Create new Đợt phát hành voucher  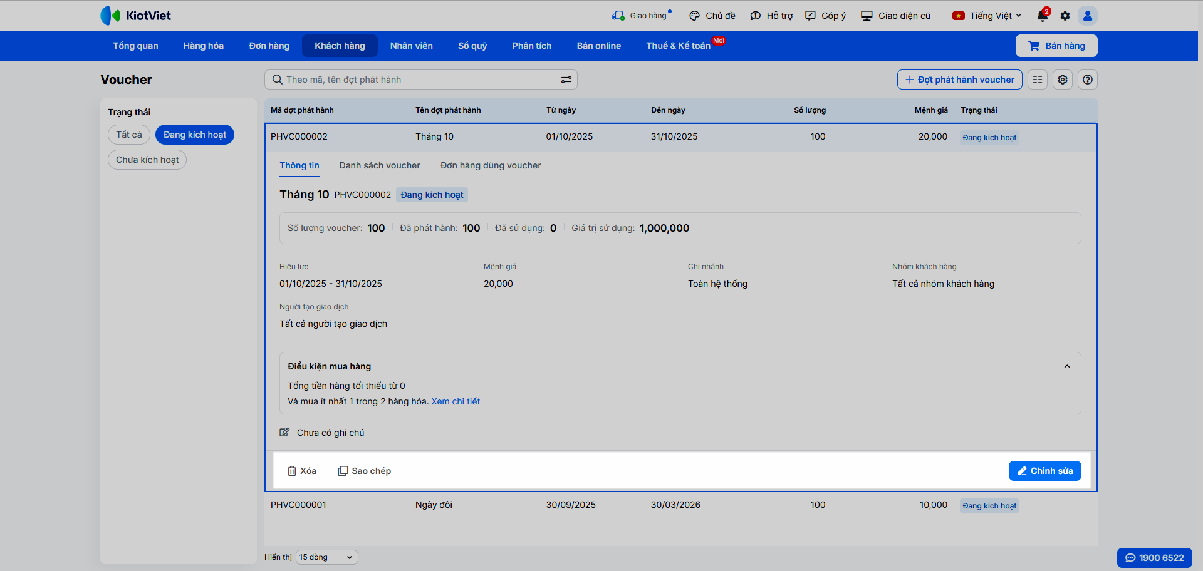tap(960, 80)
